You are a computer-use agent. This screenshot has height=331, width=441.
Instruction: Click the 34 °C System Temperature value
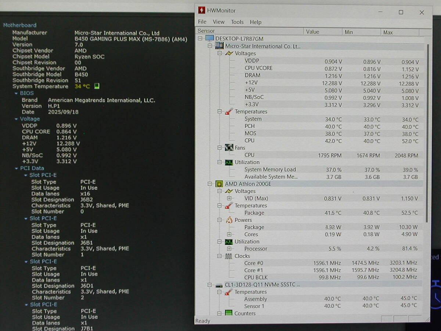pyautogui.click(x=82, y=86)
